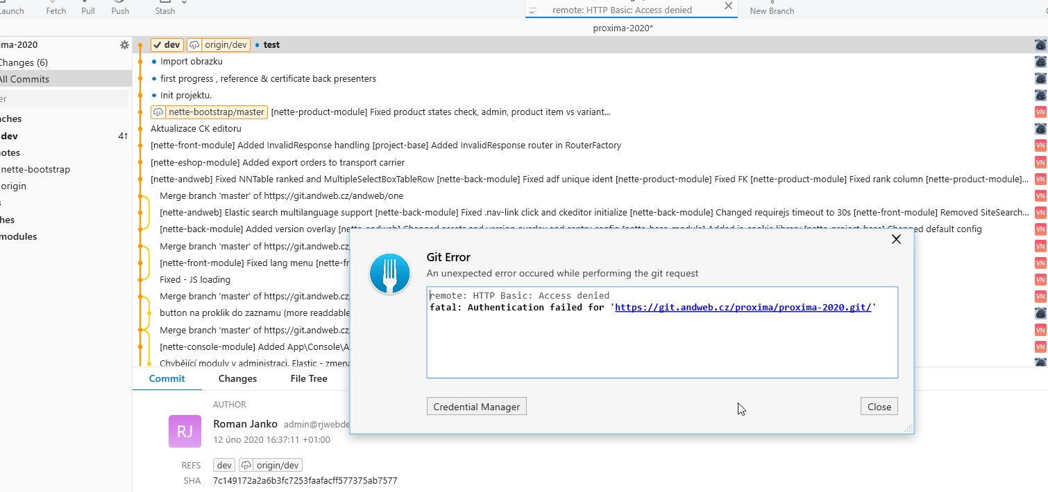Click the origin/dev label in the commit list
The image size is (1048, 492).
219,45
